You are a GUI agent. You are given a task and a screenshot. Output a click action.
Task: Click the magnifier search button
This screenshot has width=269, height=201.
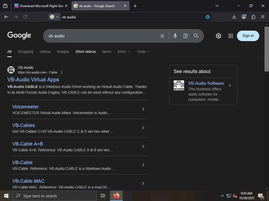coord(196,36)
